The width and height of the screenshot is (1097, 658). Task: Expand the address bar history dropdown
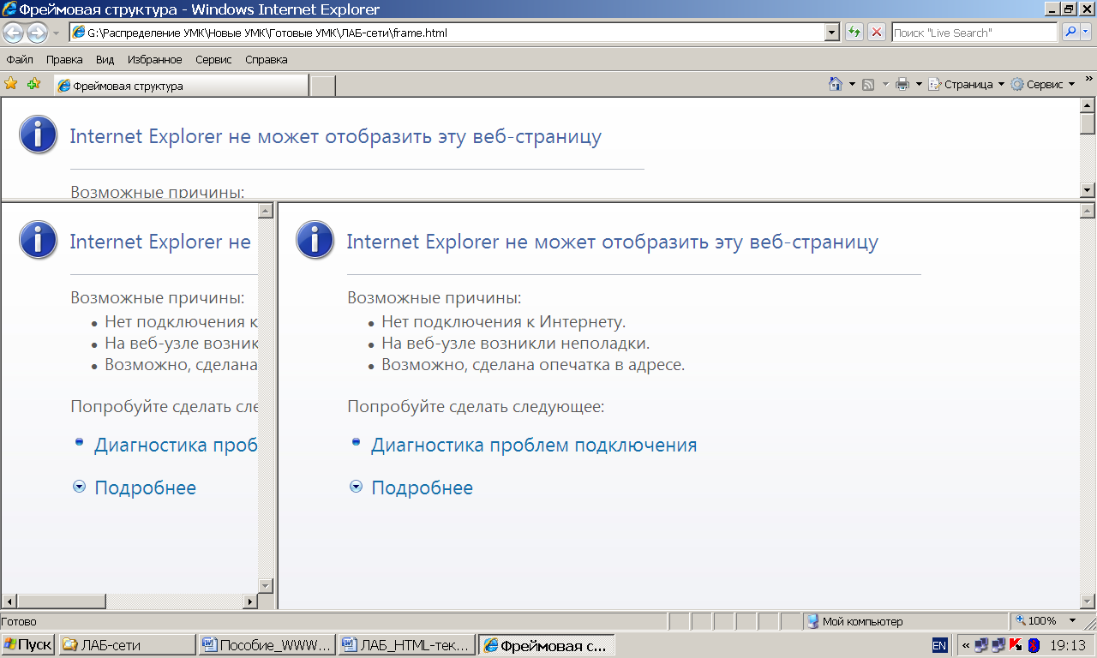[831, 33]
